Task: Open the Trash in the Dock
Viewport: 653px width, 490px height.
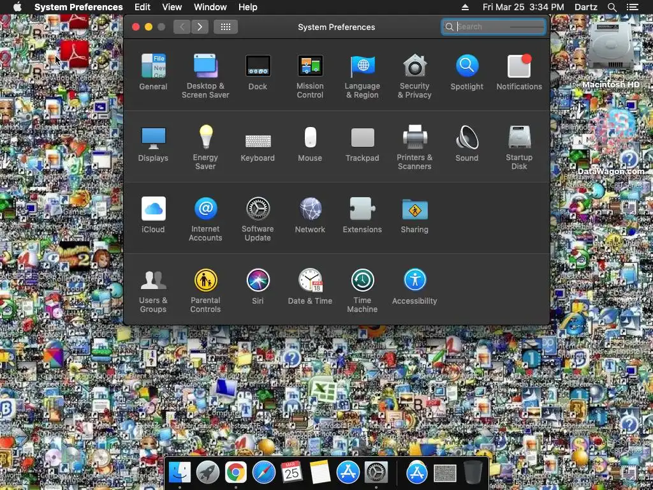Action: pos(473,473)
